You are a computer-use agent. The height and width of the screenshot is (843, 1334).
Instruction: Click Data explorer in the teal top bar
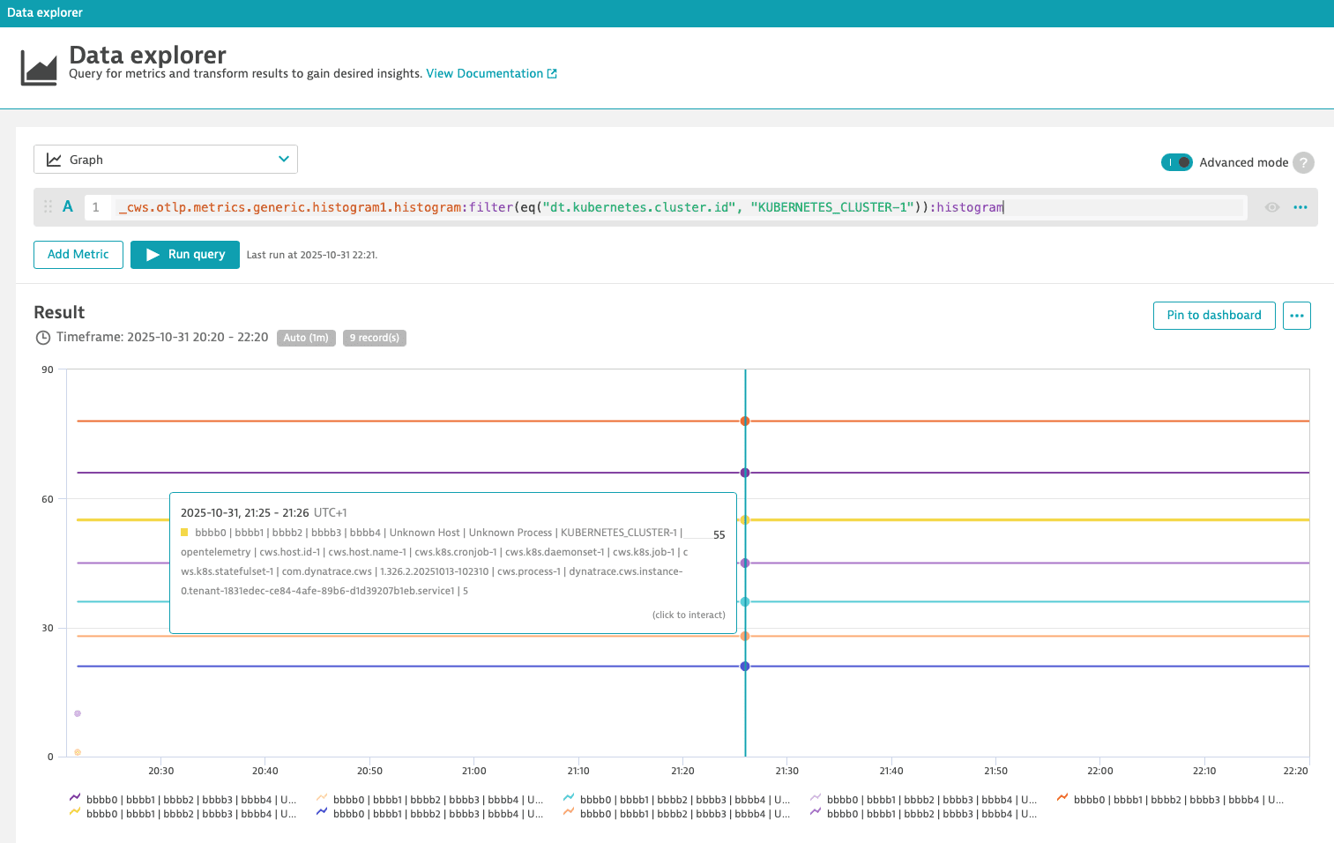point(45,12)
